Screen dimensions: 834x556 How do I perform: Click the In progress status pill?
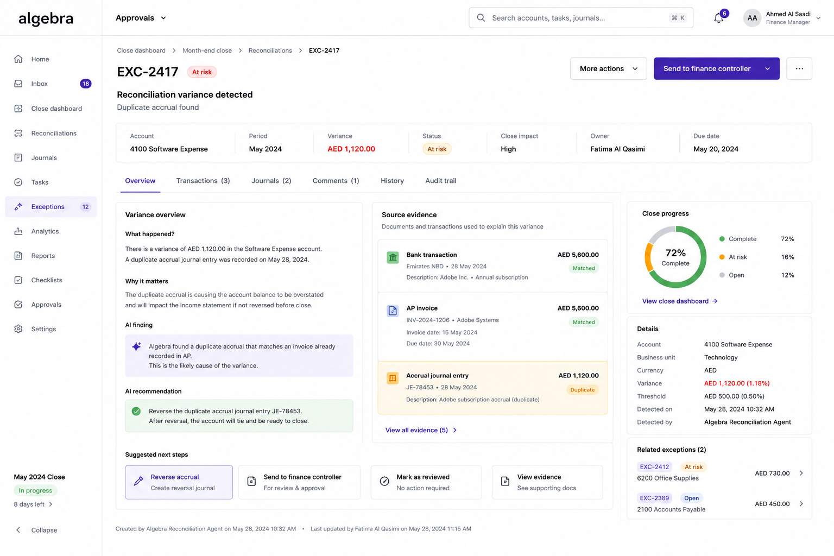35,490
